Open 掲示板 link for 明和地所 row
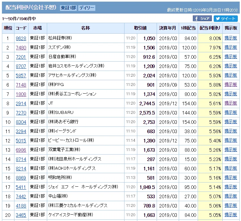Image resolution: width=241 pixels, height=221 pixels. pos(231,177)
